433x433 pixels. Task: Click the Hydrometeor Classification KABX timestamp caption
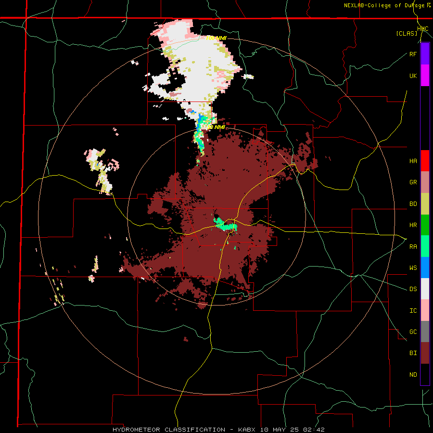218,430
